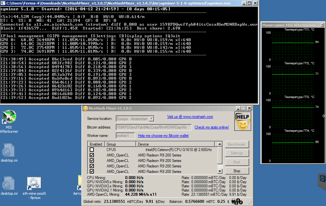Image resolution: width=326 pixels, height=206 pixels.
Task: Click the 'Температура ГП1, °C' graph label
Action: [x=299, y=30]
